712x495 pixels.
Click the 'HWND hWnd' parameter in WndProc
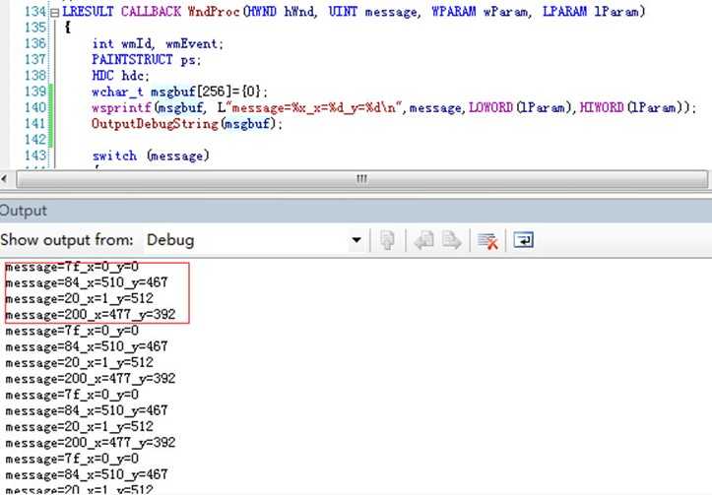tap(279, 12)
